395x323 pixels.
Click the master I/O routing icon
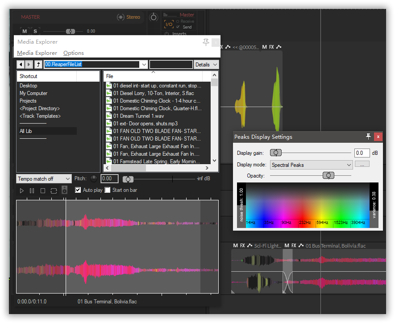168,24
